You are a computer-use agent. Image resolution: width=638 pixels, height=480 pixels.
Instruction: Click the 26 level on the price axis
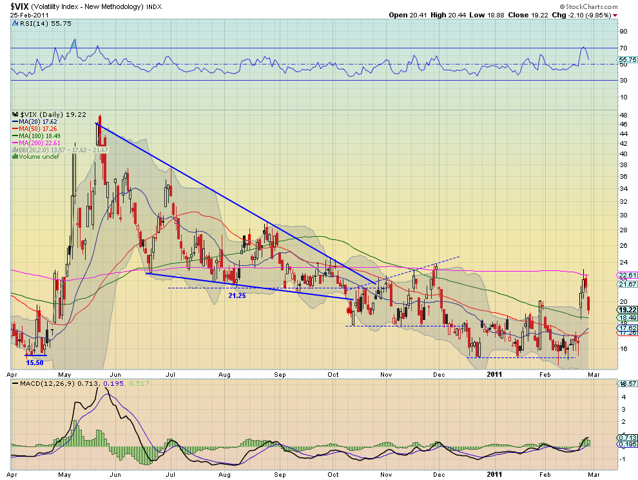click(623, 245)
